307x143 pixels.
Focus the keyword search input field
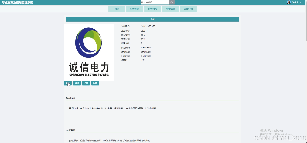[x=155, y=2]
